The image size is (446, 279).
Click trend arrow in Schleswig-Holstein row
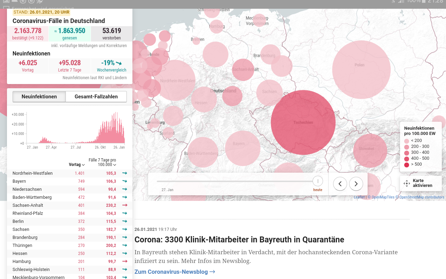(125, 270)
